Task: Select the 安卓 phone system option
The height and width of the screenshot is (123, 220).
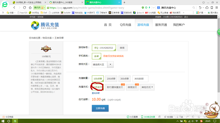Action: 97,56
